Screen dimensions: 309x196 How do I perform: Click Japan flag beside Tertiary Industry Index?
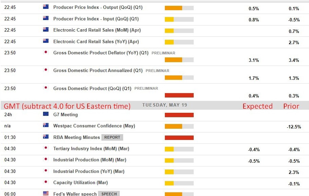point(46,148)
